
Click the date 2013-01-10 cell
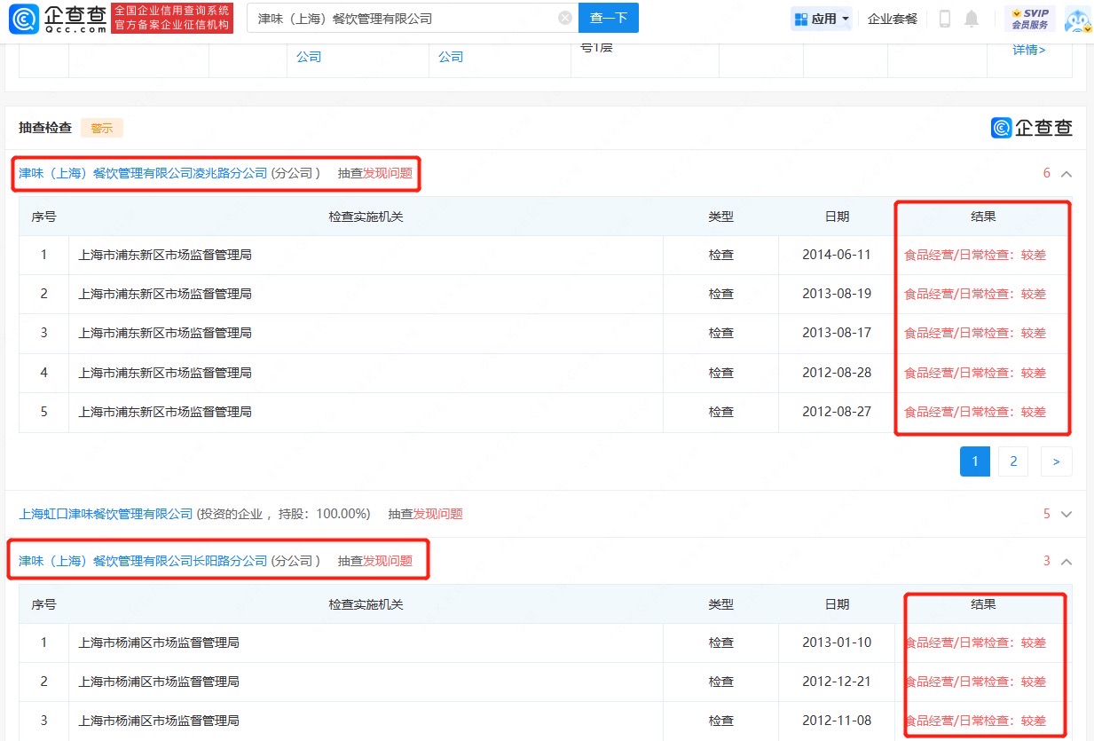pyautogui.click(x=837, y=642)
